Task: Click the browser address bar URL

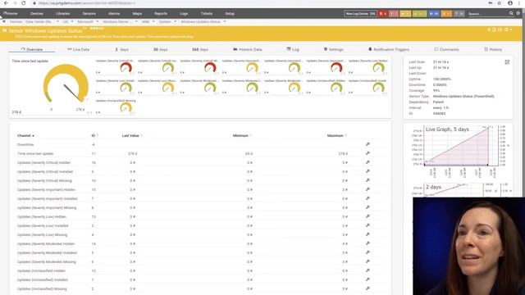Action: pos(87,3)
